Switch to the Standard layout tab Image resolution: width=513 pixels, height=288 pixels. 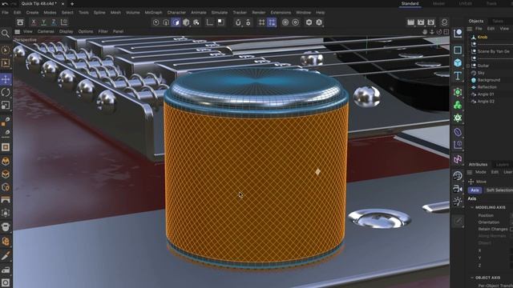[x=410, y=3]
